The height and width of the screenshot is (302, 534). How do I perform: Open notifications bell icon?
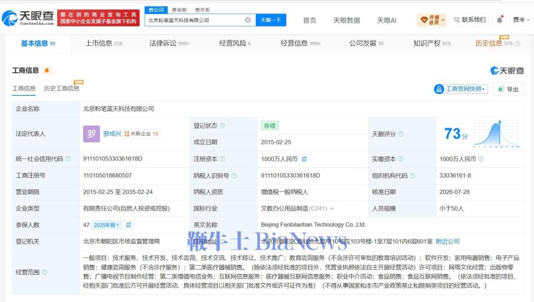tap(500, 20)
